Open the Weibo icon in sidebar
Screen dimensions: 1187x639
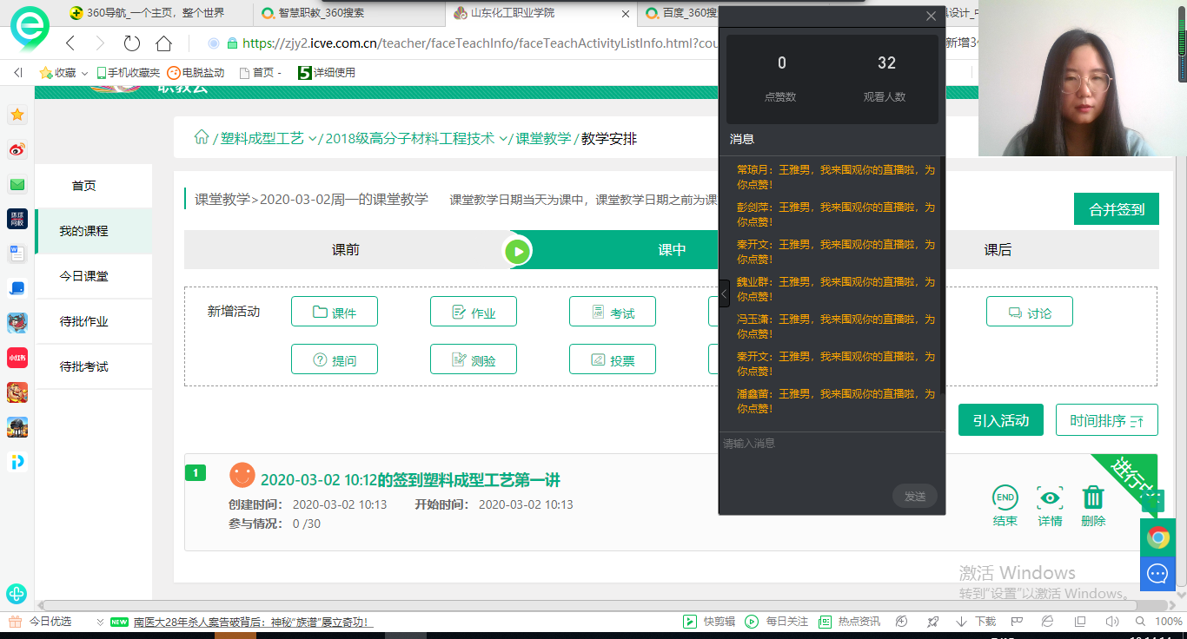[x=17, y=150]
